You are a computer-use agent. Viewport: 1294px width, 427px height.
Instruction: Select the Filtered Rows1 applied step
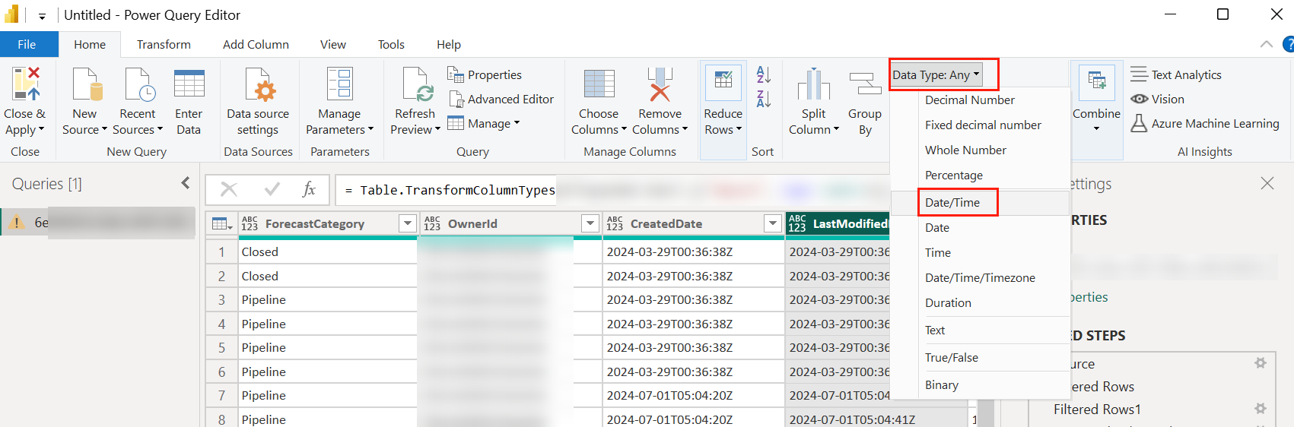click(1097, 409)
